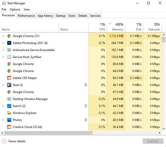This screenshot has height=147, width=166.
Task: Click the green leaf status icon for Photos
Action: pyautogui.click(x=86, y=120)
